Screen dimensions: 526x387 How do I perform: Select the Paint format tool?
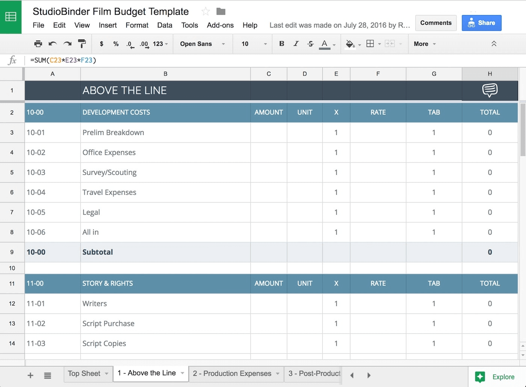click(82, 44)
